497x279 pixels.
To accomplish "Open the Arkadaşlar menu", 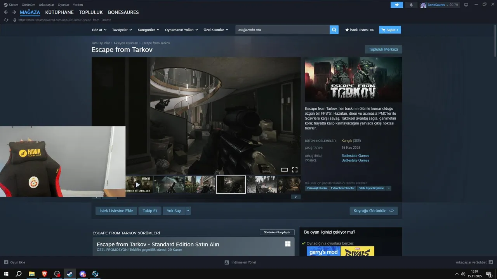I will (x=47, y=5).
